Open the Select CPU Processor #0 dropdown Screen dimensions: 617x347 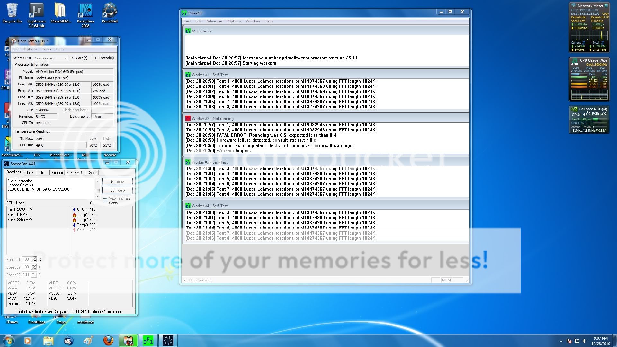50,58
